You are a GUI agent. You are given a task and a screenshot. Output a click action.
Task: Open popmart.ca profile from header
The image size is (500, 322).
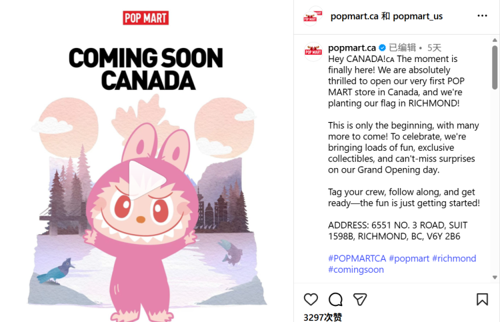(x=354, y=16)
